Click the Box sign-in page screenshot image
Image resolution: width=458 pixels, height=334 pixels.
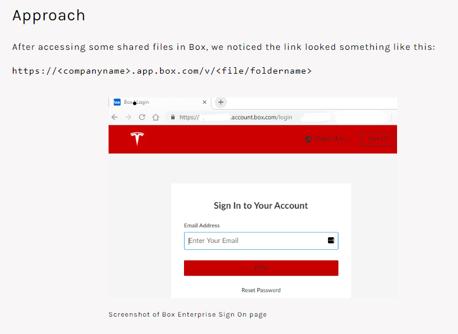[253, 198]
